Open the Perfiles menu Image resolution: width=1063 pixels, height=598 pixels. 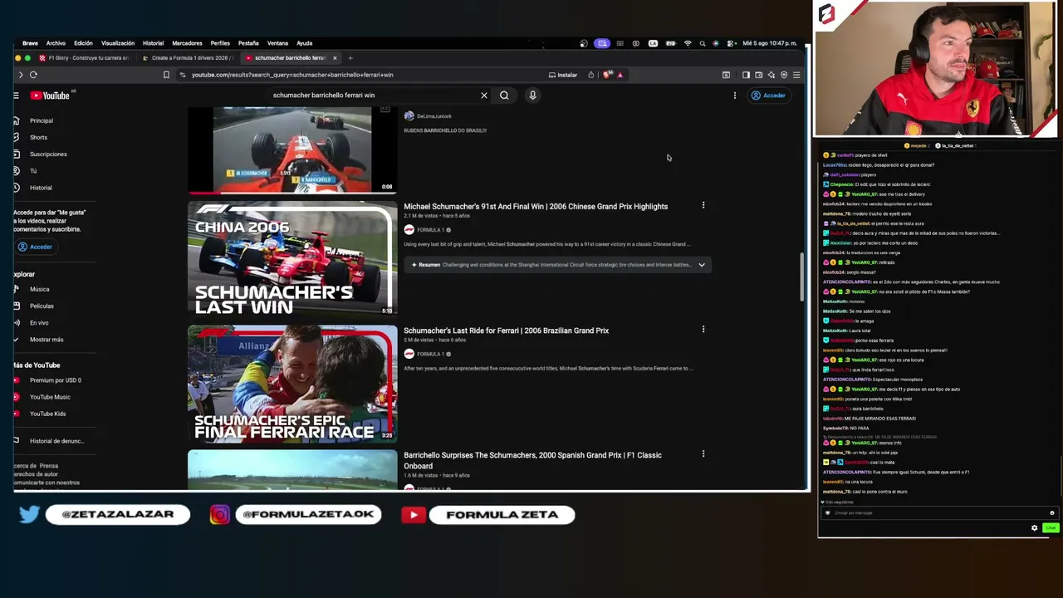(x=220, y=43)
